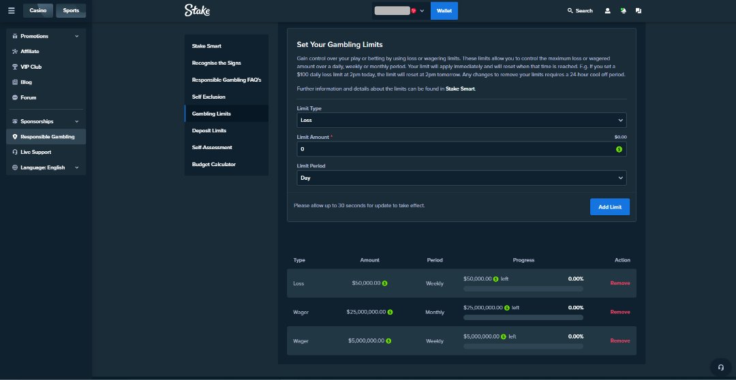Screen dimensions: 736x380
Task: Switch to the Sports tab
Action: click(71, 10)
